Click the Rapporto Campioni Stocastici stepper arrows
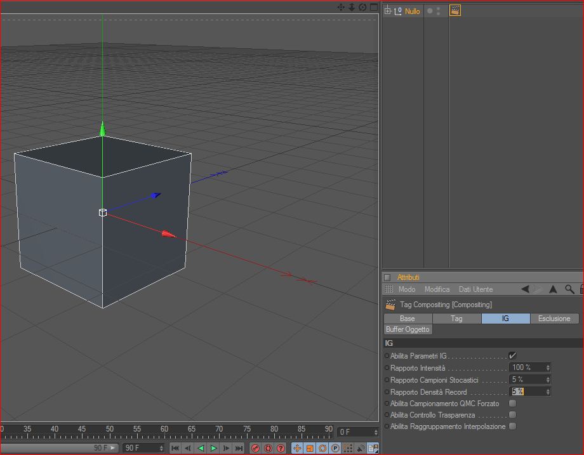This screenshot has height=455, width=584. [548, 379]
